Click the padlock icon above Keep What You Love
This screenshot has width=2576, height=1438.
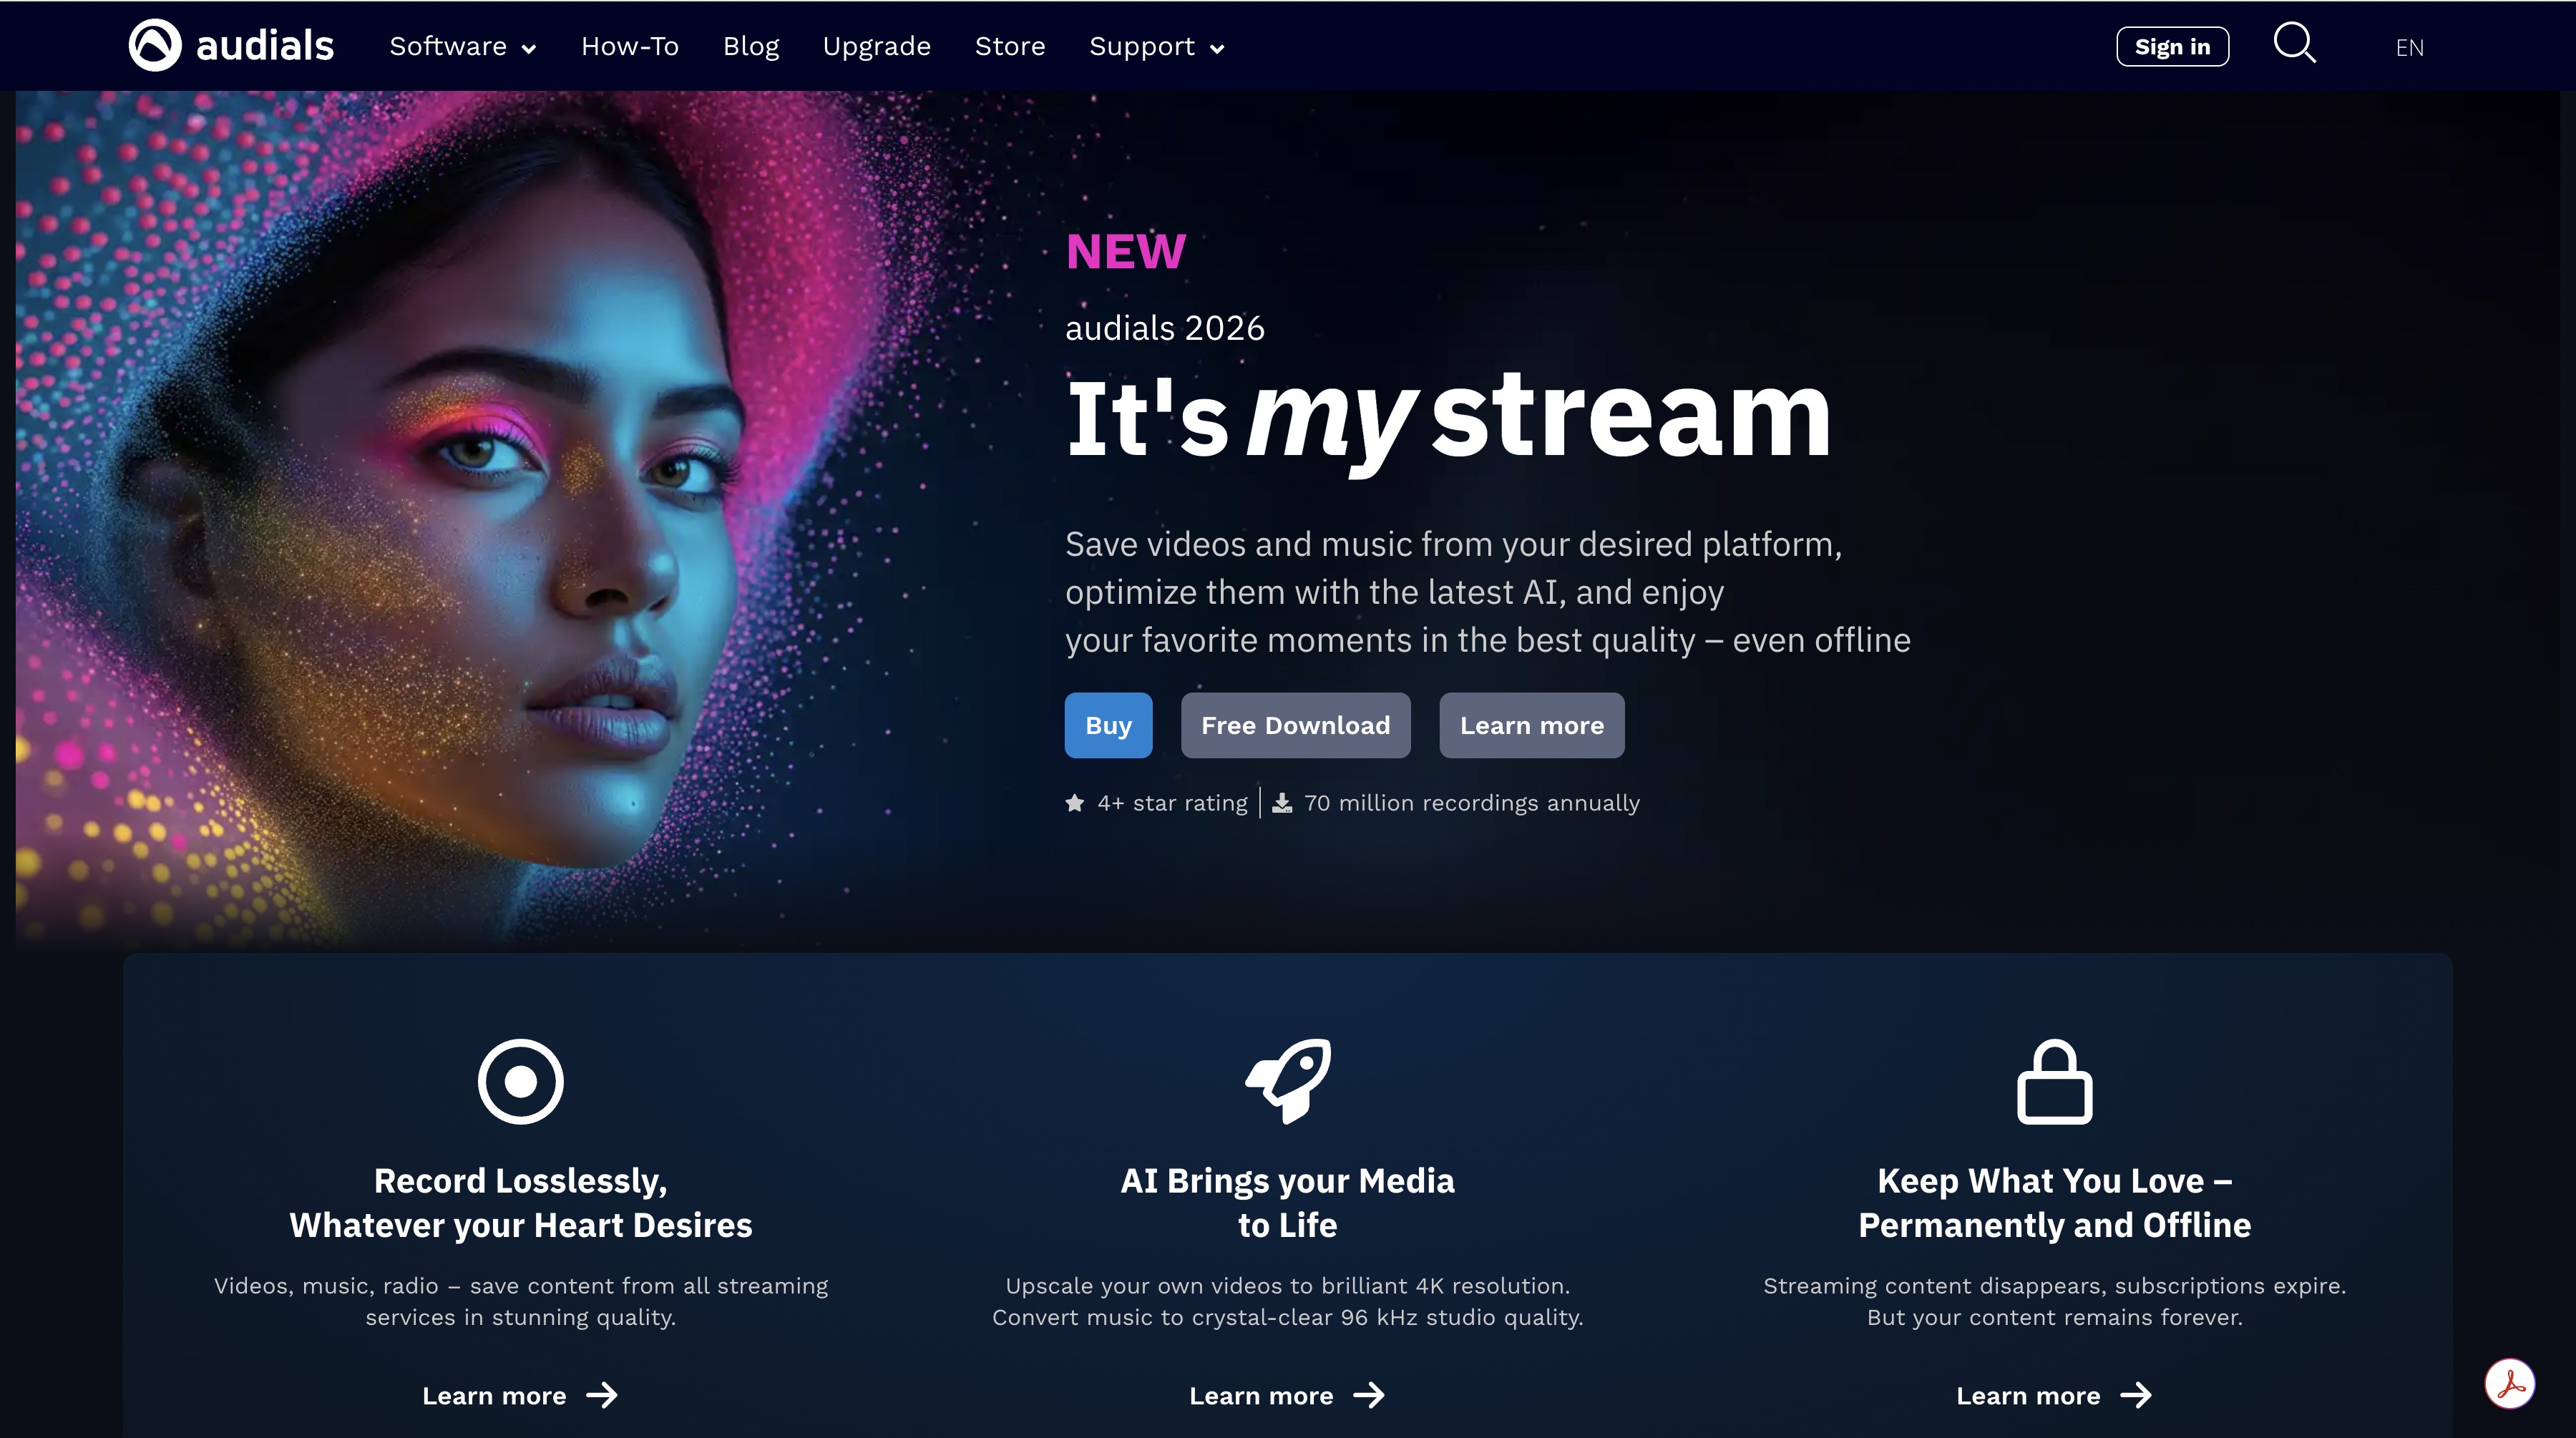(x=2055, y=1080)
